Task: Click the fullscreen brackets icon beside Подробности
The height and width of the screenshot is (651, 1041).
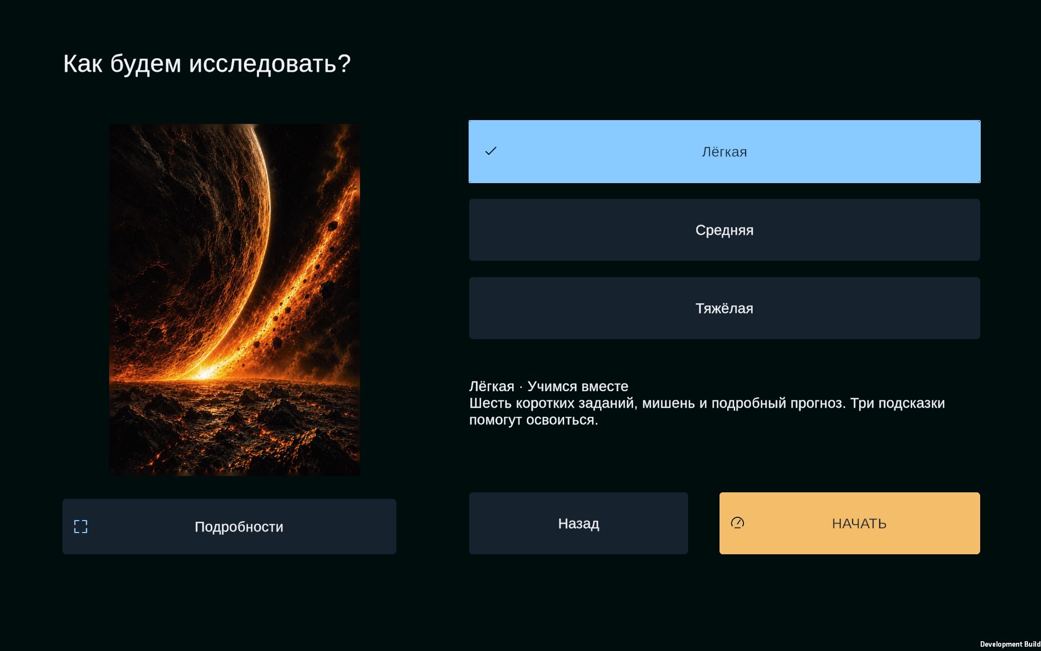Action: tap(80, 527)
